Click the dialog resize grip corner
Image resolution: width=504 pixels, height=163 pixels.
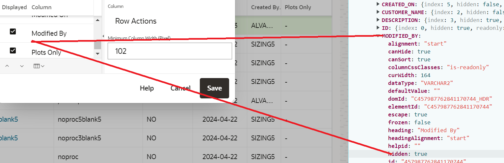pyautogui.click(x=233, y=100)
